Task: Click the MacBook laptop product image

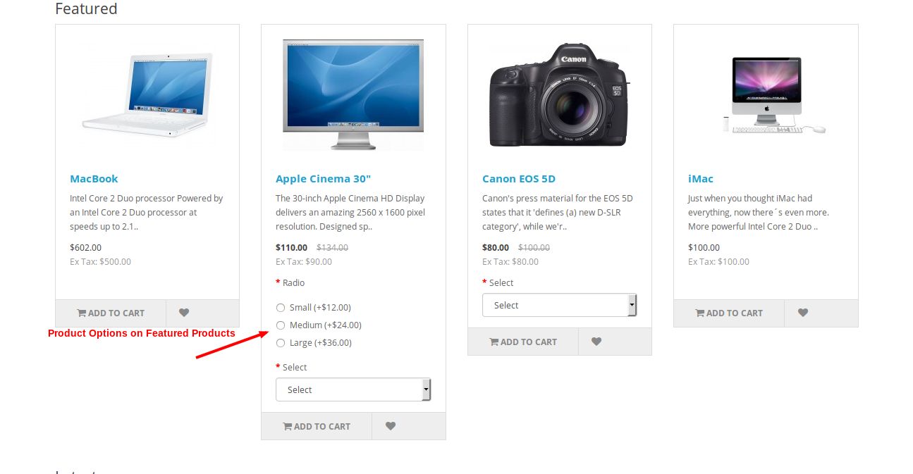Action: [x=147, y=95]
